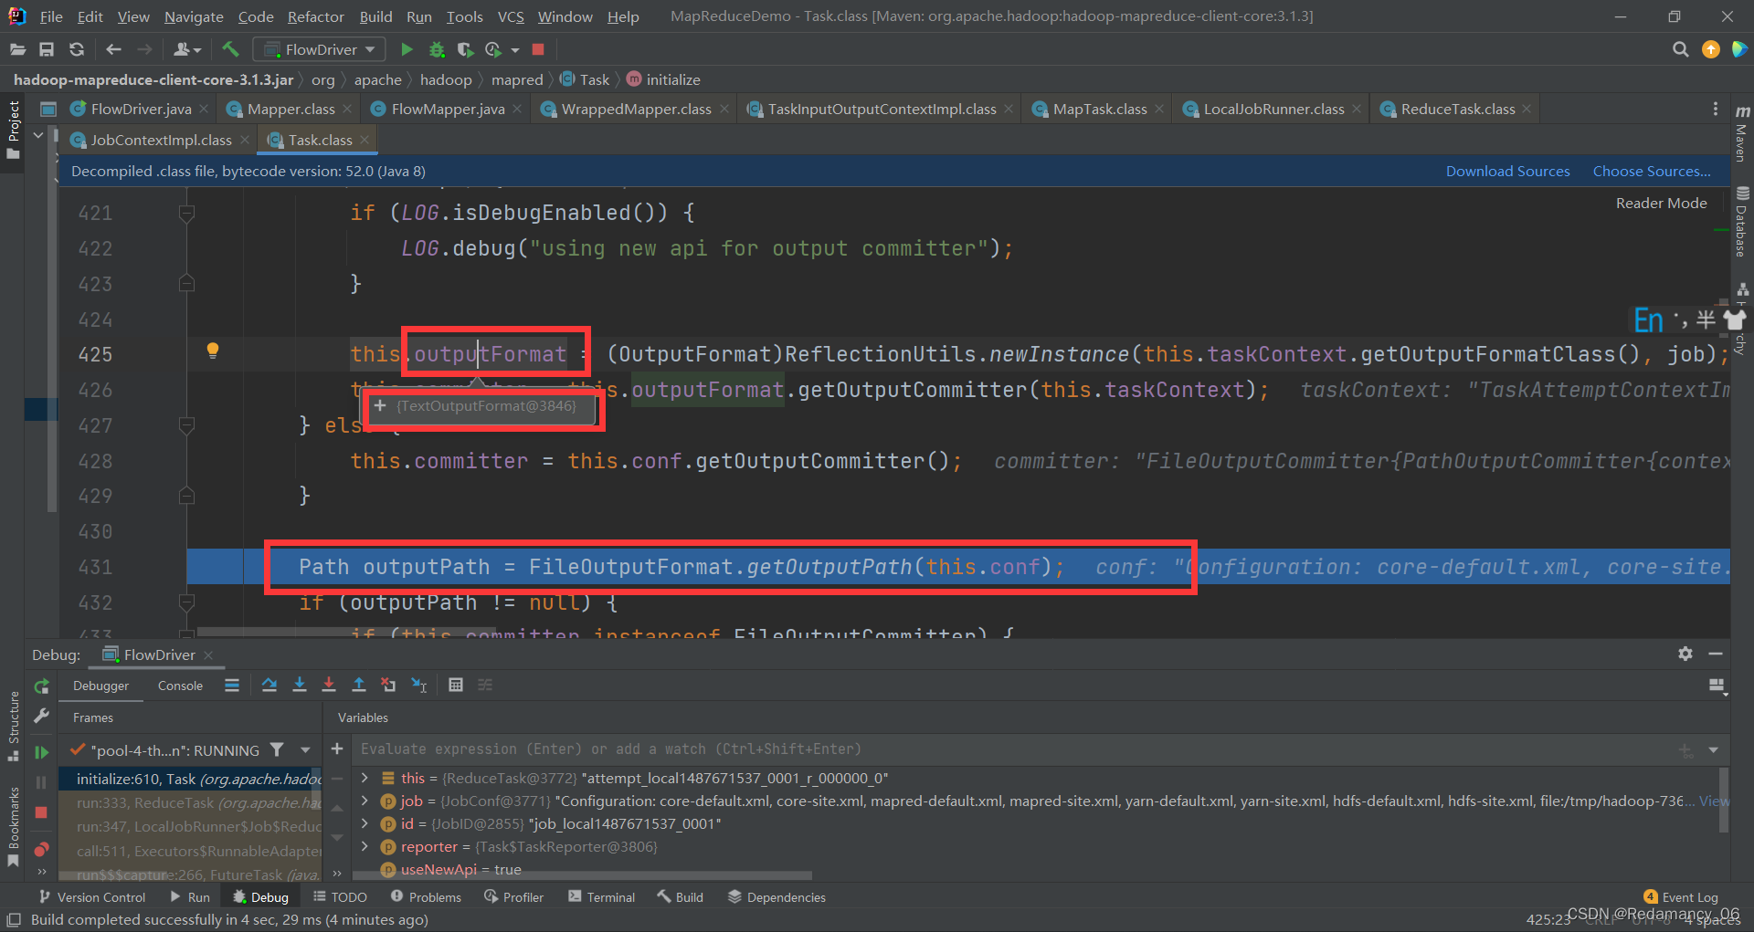This screenshot has height=932, width=1754.
Task: Click the frames filter funnel icon
Action: coord(277,749)
